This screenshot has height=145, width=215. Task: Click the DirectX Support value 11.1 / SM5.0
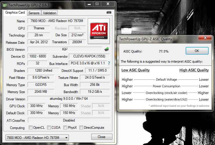click(98, 70)
